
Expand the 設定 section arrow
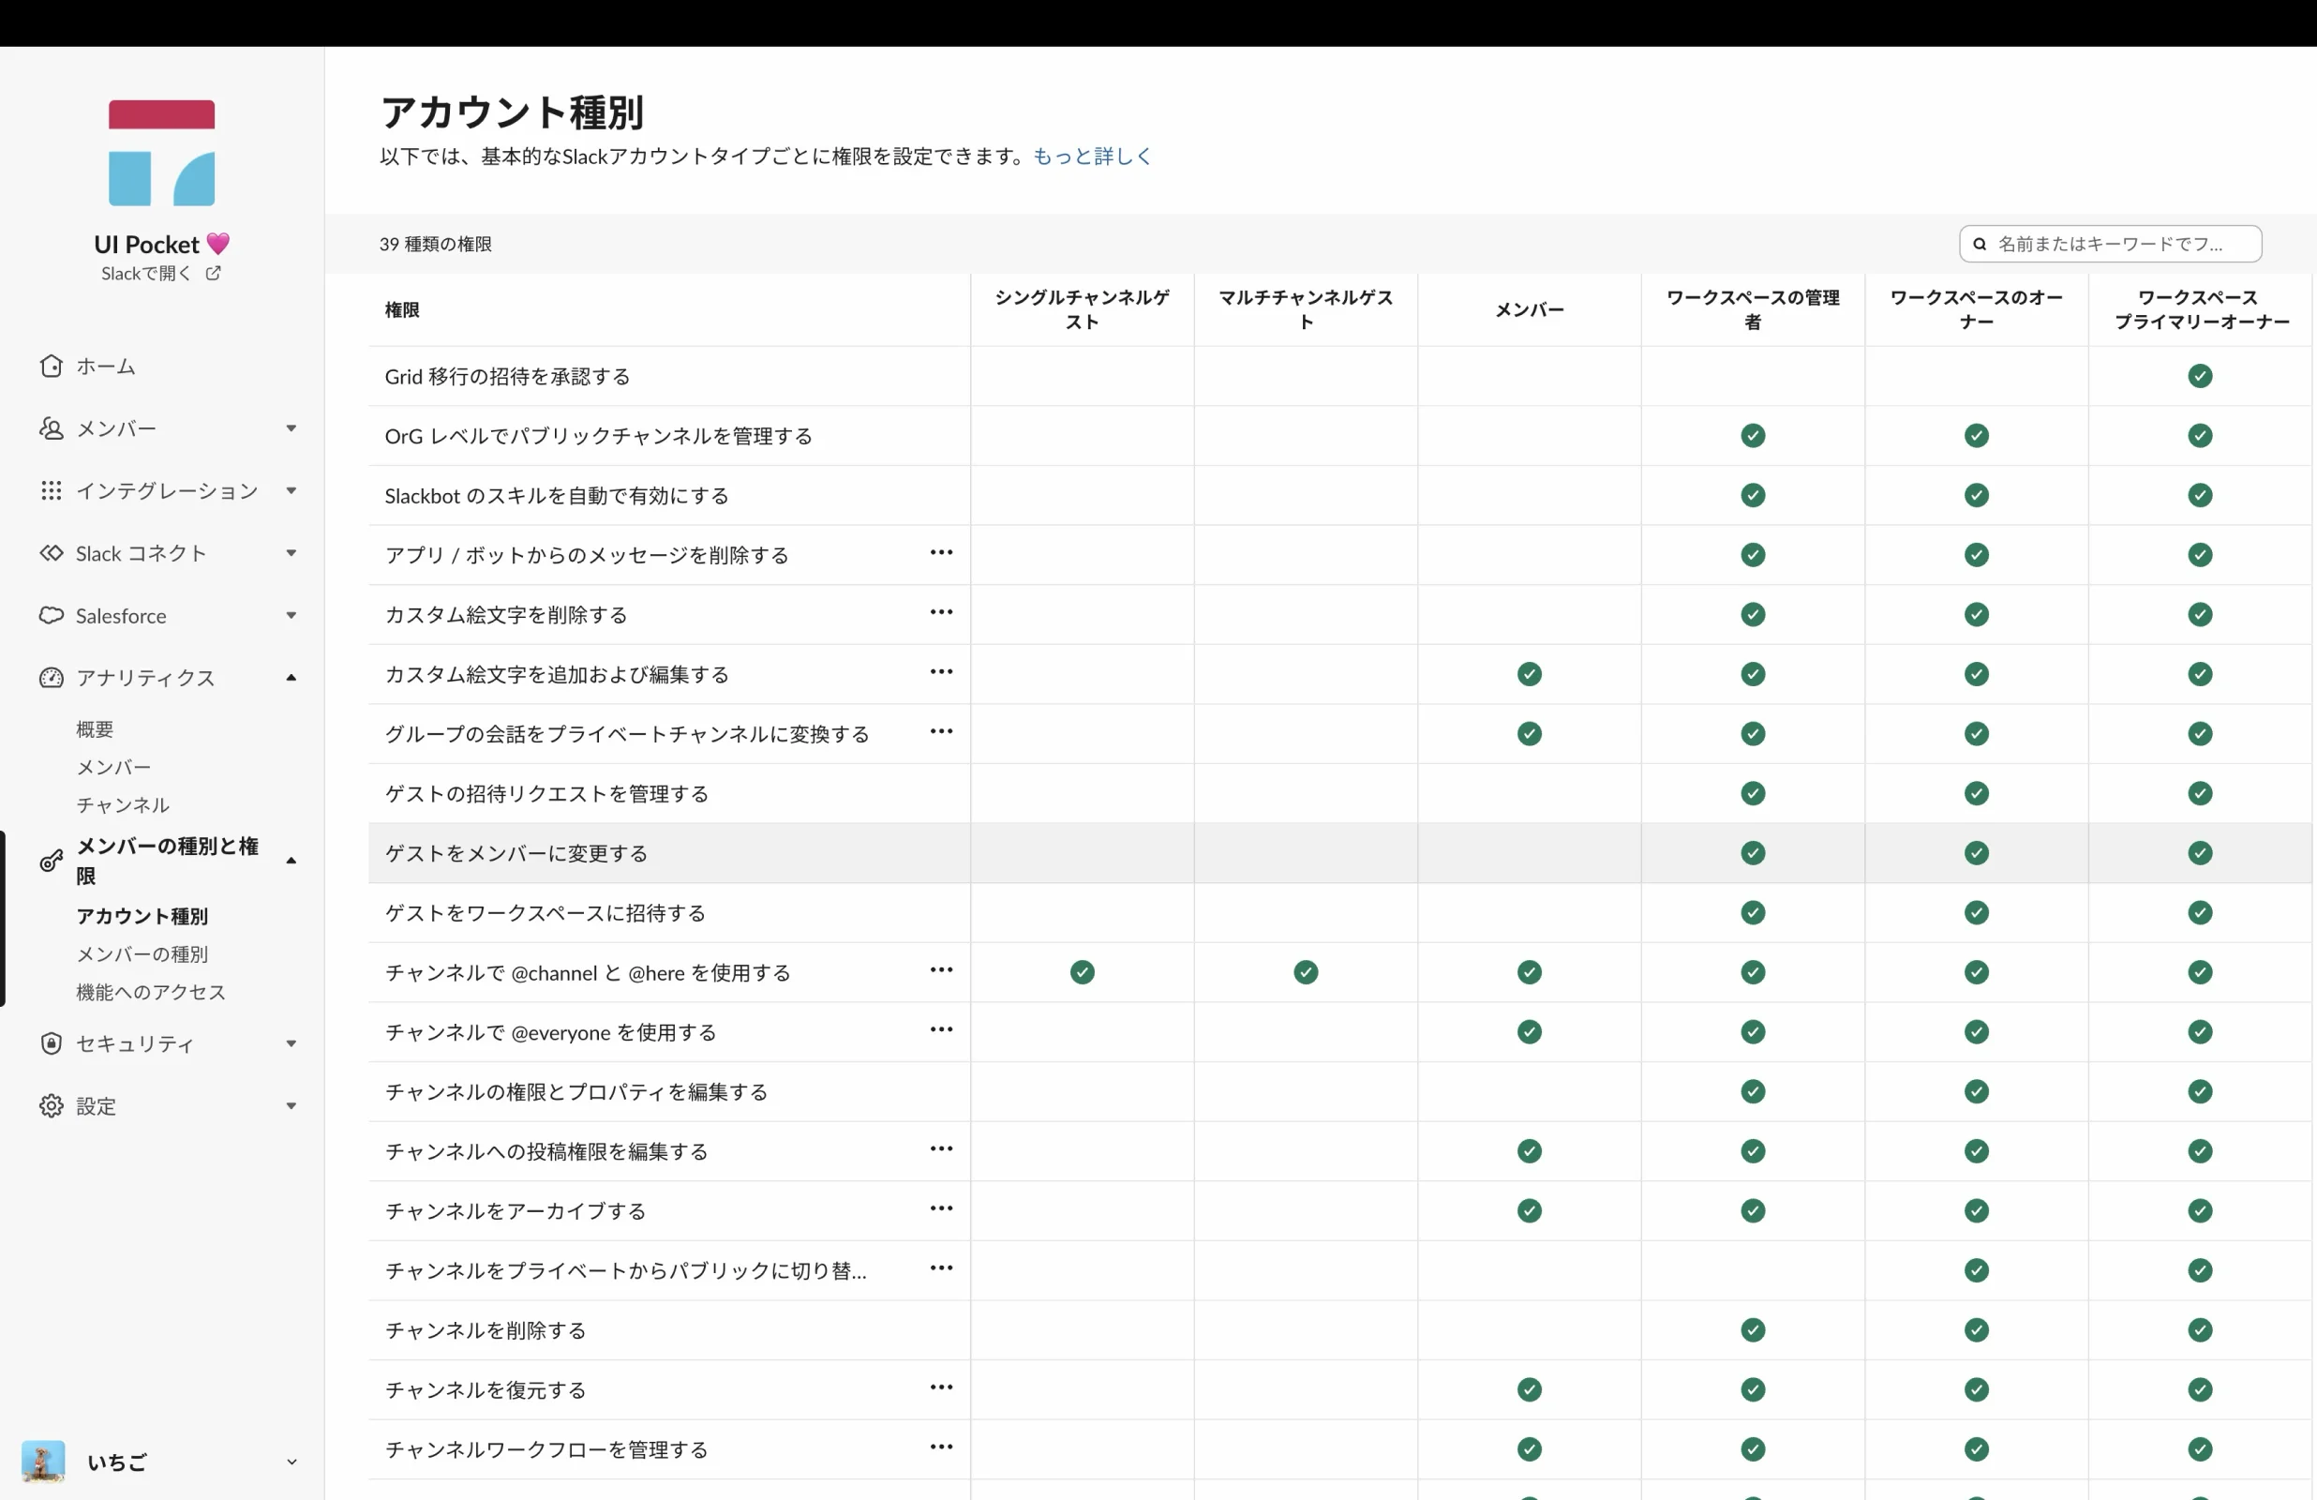click(291, 1106)
